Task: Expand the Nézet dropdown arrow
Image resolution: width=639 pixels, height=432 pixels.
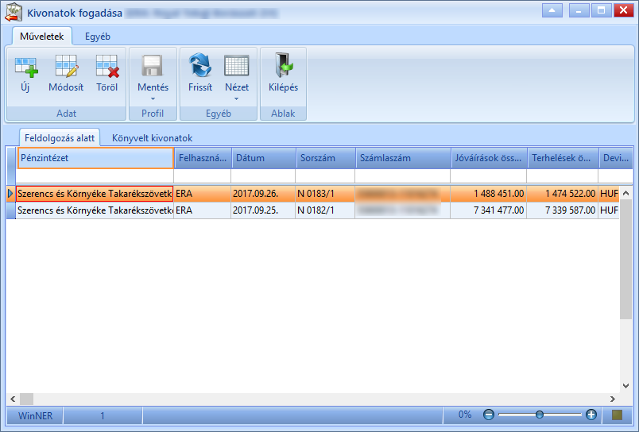Action: coord(236,99)
